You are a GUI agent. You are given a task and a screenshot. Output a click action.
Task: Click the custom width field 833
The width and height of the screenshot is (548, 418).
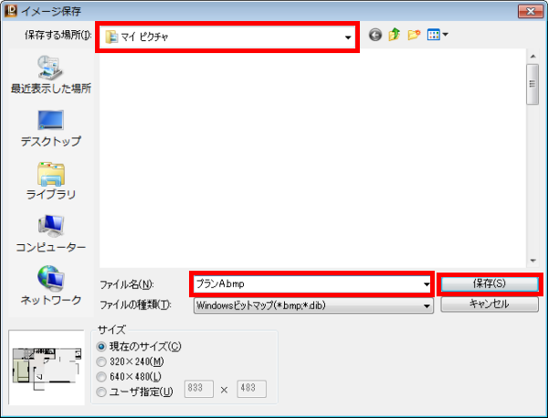point(199,389)
